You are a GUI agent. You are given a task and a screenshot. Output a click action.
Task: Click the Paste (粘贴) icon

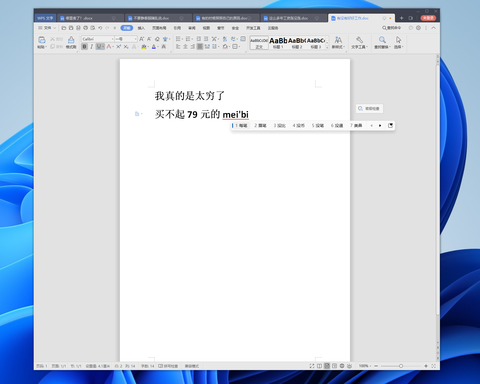[x=42, y=40]
